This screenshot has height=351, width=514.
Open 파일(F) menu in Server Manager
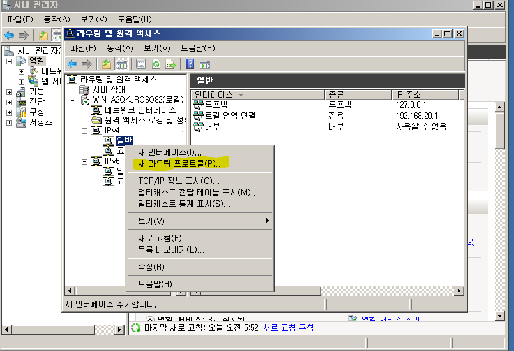(x=20, y=19)
